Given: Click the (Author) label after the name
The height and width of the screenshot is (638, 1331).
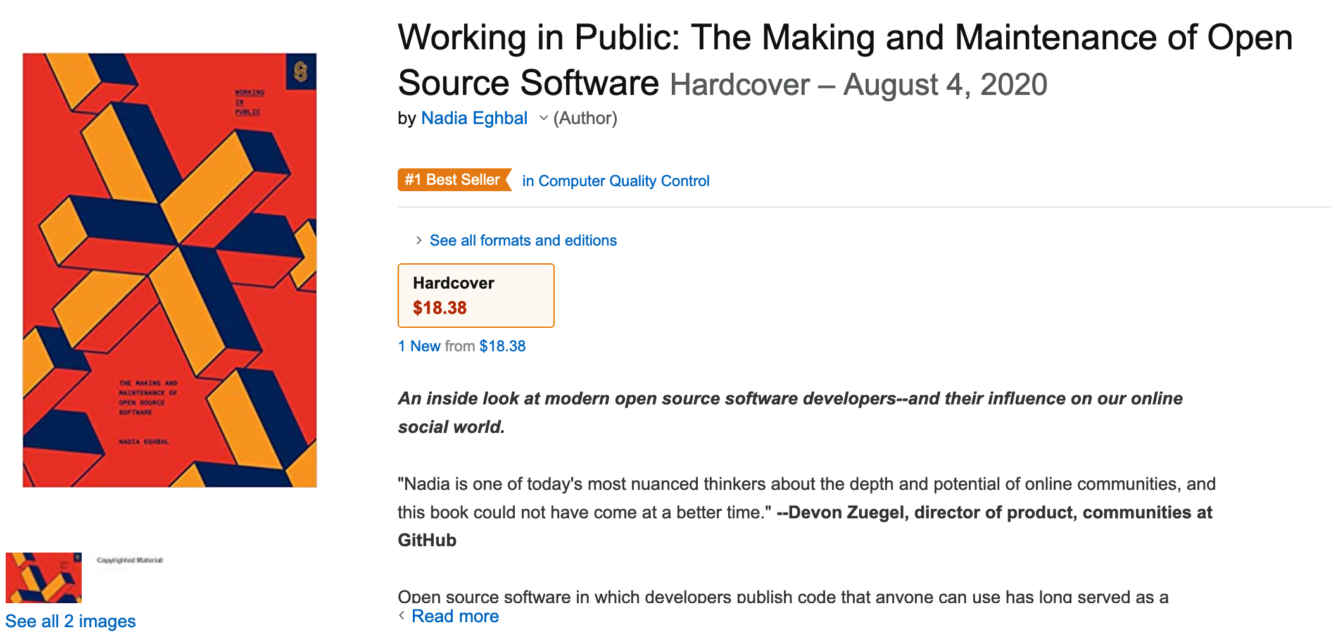Looking at the screenshot, I should 585,118.
